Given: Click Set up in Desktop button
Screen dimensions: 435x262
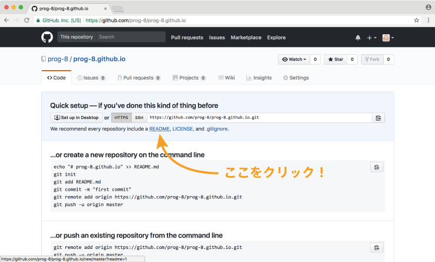Looking at the screenshot, I should click(x=77, y=117).
